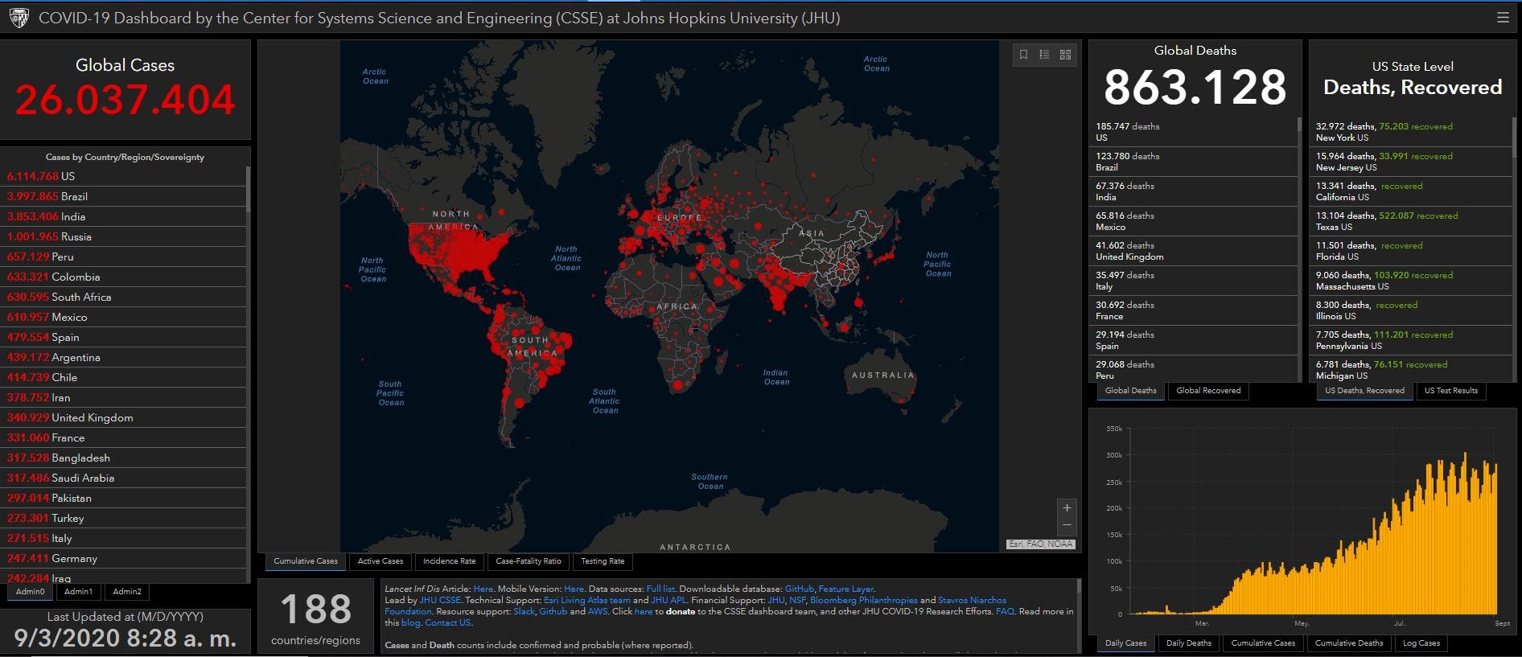Select the Russia row in cases list
Viewport: 1522px width, 657px height.
tap(125, 237)
